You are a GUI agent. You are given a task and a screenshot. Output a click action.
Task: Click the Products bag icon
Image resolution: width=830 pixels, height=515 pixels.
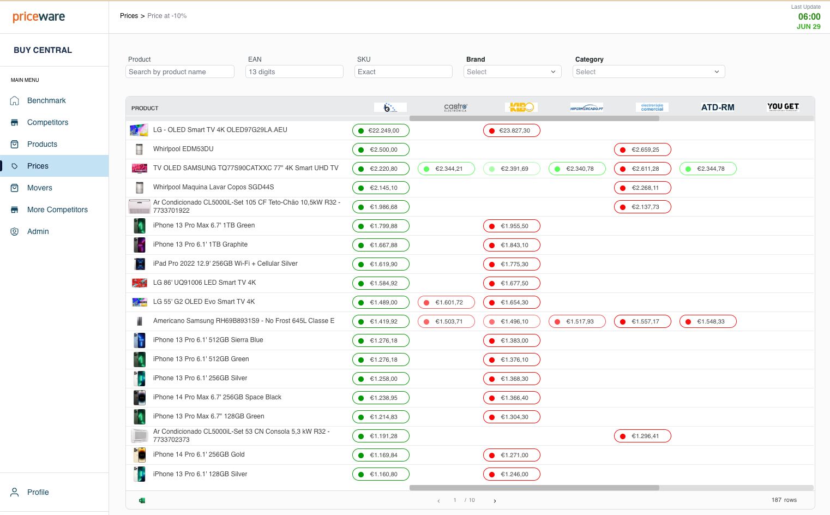tap(15, 144)
